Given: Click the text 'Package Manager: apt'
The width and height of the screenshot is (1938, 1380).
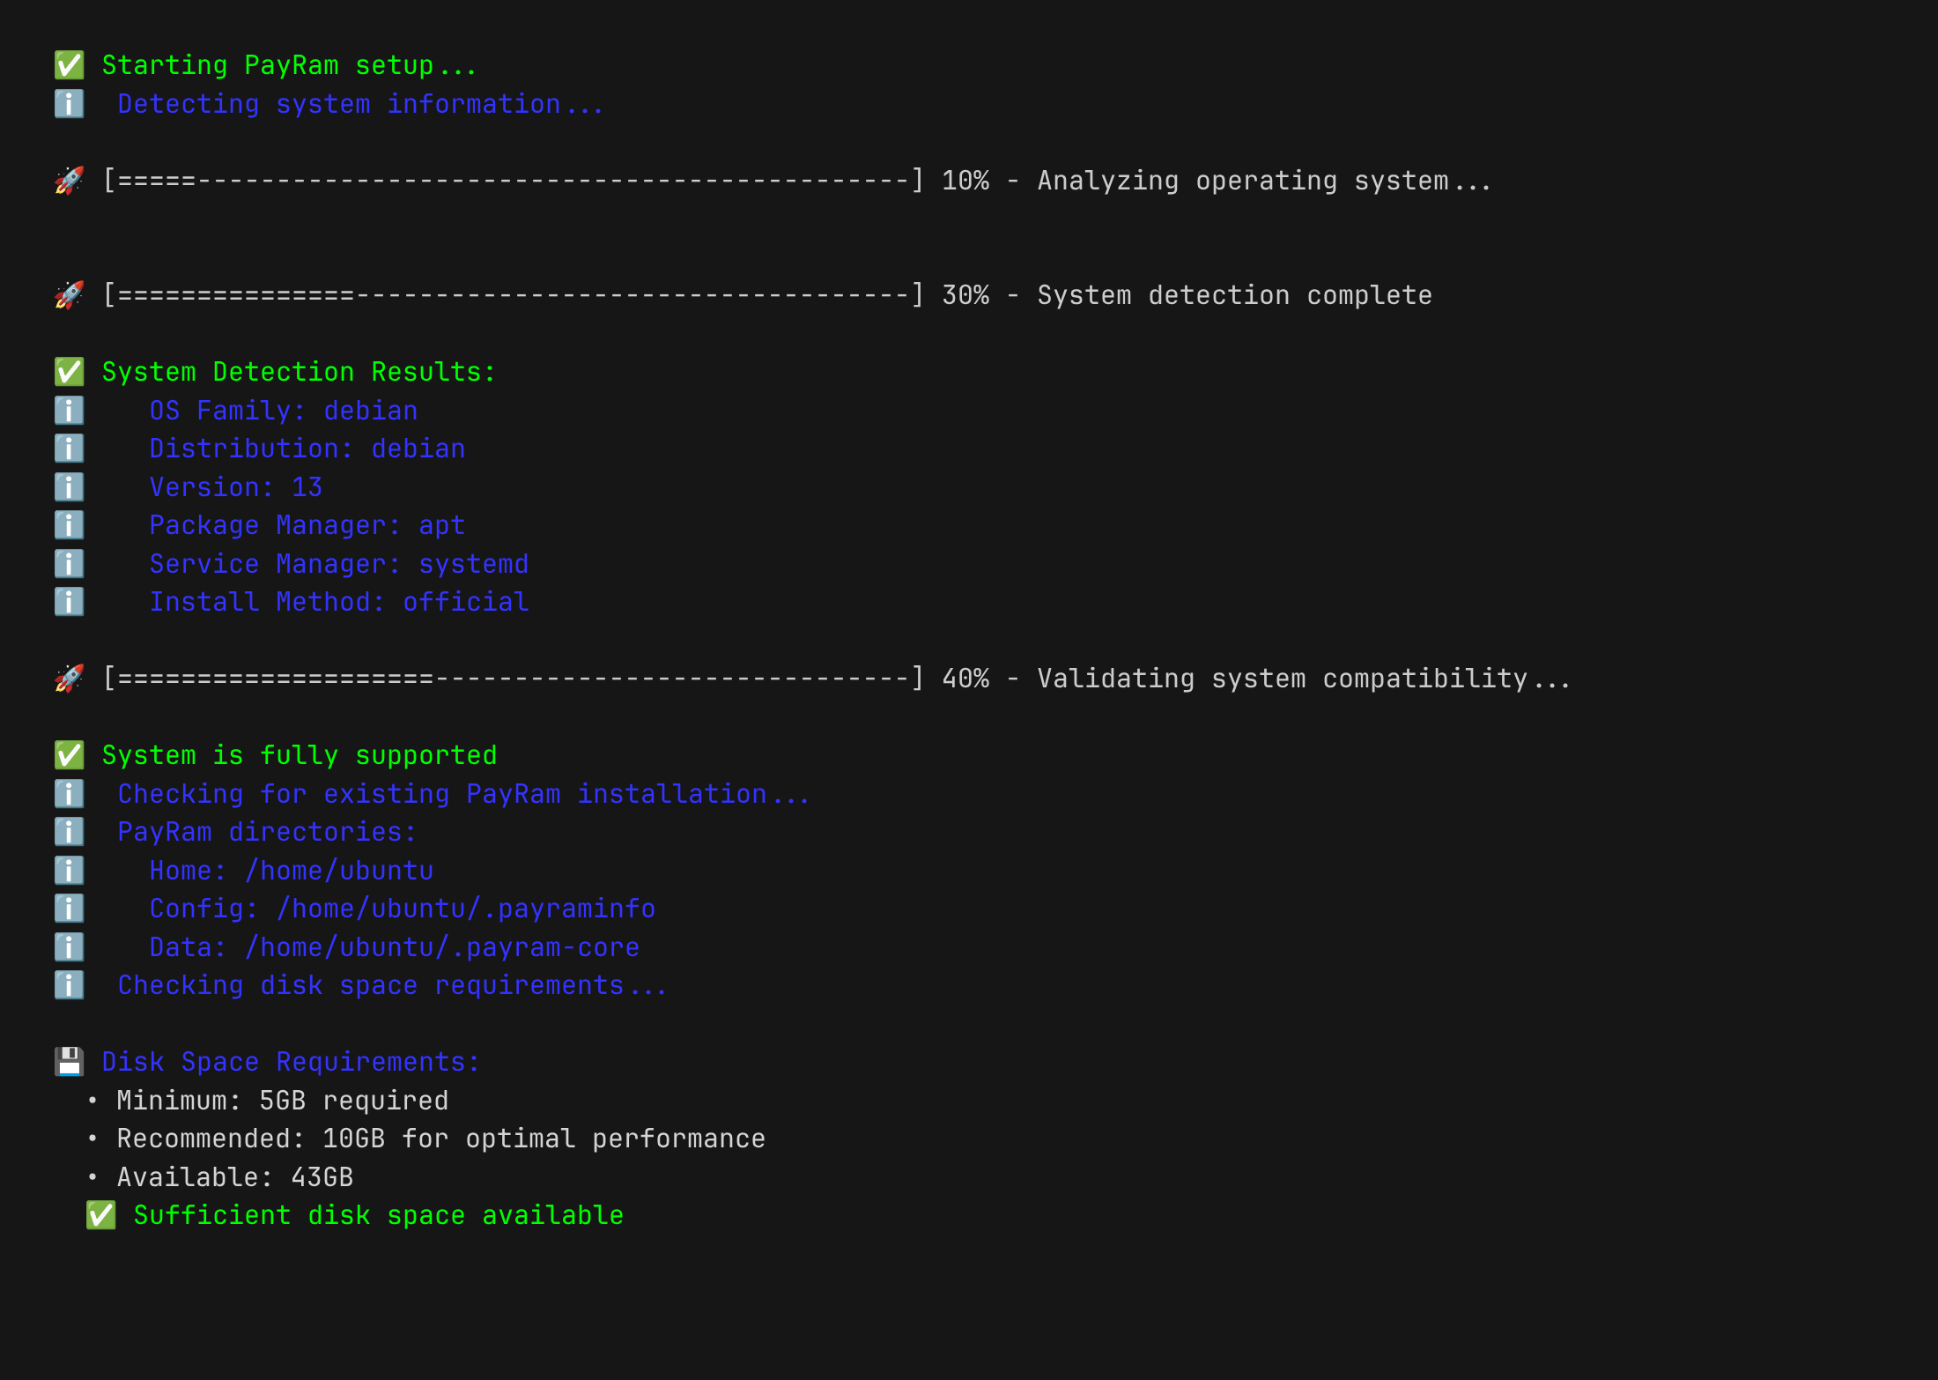Looking at the screenshot, I should pyautogui.click(x=307, y=525).
